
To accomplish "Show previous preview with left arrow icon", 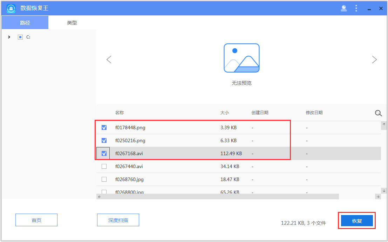I will point(109,60).
